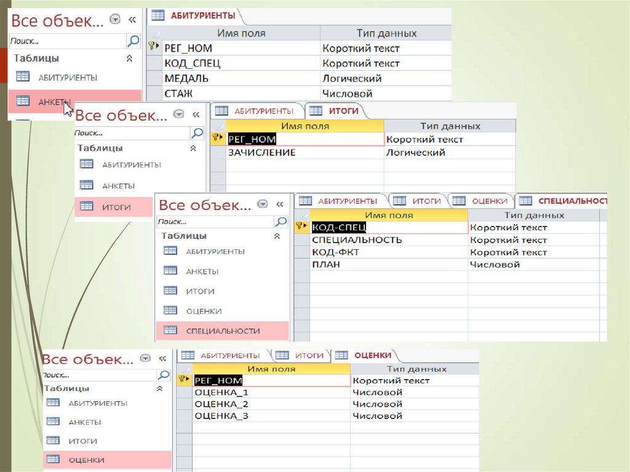The height and width of the screenshot is (472, 630).
Task: Click the primary key icon beside the КОД-СПЕЦ field
Action: (302, 228)
